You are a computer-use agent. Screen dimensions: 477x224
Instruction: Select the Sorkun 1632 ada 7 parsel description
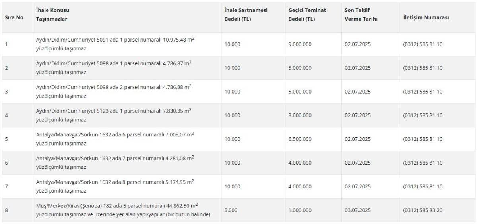click(x=115, y=163)
